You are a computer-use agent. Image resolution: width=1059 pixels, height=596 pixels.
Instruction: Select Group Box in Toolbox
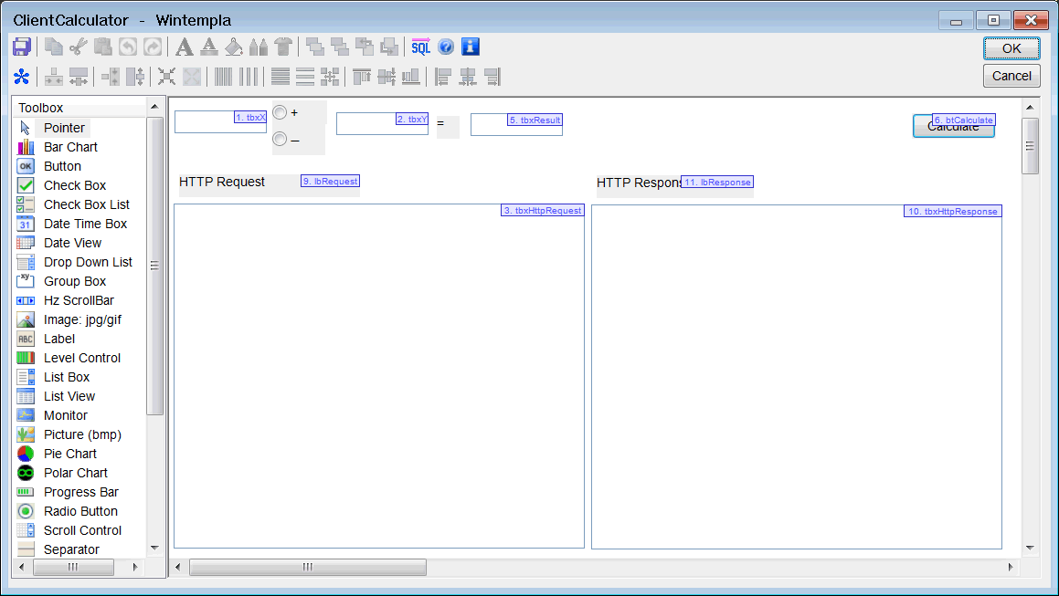74,281
